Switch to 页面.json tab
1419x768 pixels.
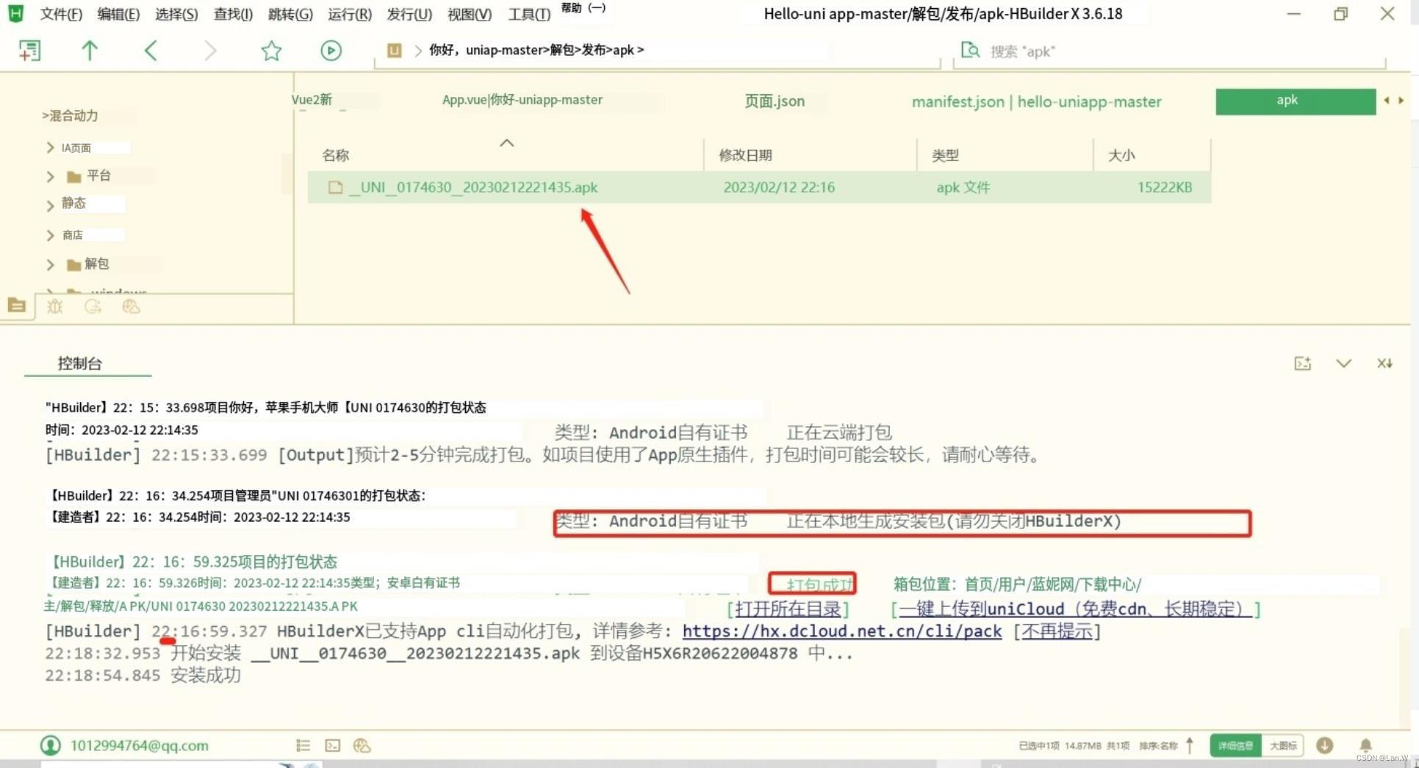775,101
